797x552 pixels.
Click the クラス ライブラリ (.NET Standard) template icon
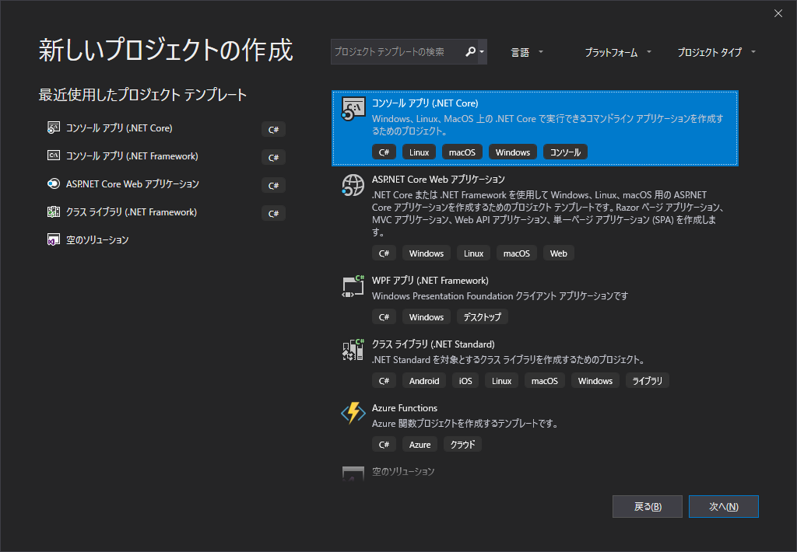tap(353, 349)
